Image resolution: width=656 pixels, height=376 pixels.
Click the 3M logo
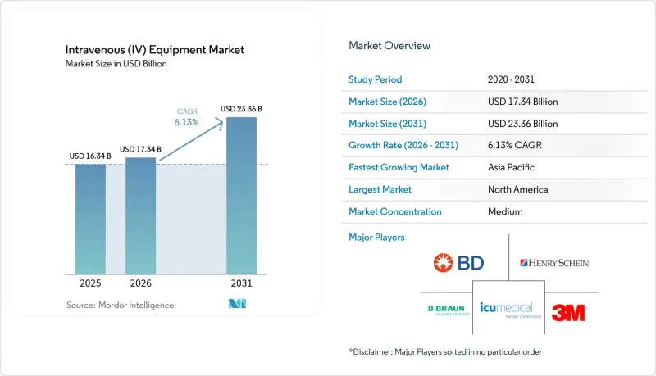(567, 313)
